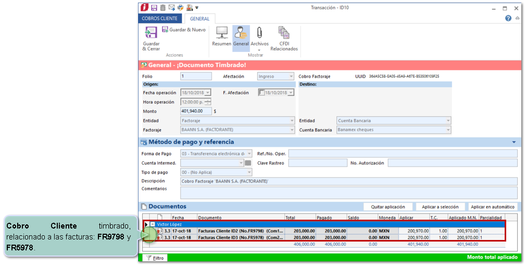Image resolution: width=526 pixels, height=266 pixels.
Task: Select the GENERAL ribbon tab
Action: pyautogui.click(x=199, y=19)
